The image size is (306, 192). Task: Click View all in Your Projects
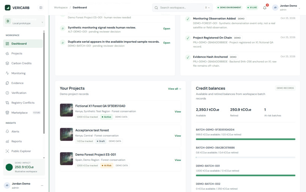[x=175, y=89]
